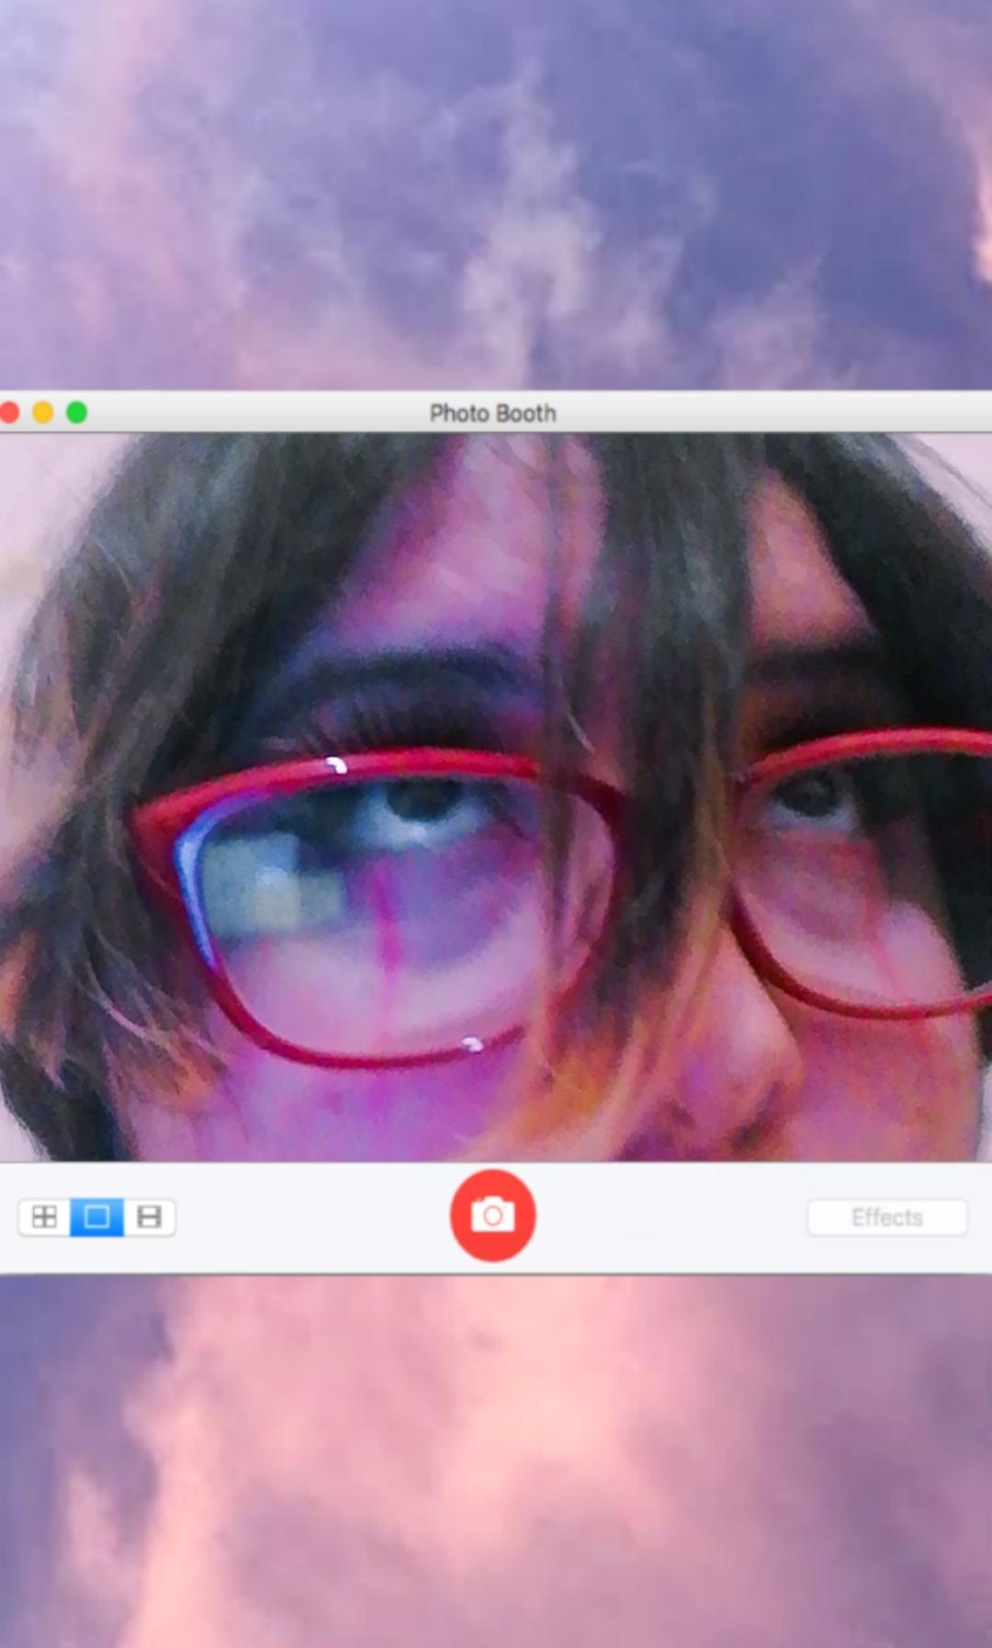Close the Photo Booth window

click(9, 412)
